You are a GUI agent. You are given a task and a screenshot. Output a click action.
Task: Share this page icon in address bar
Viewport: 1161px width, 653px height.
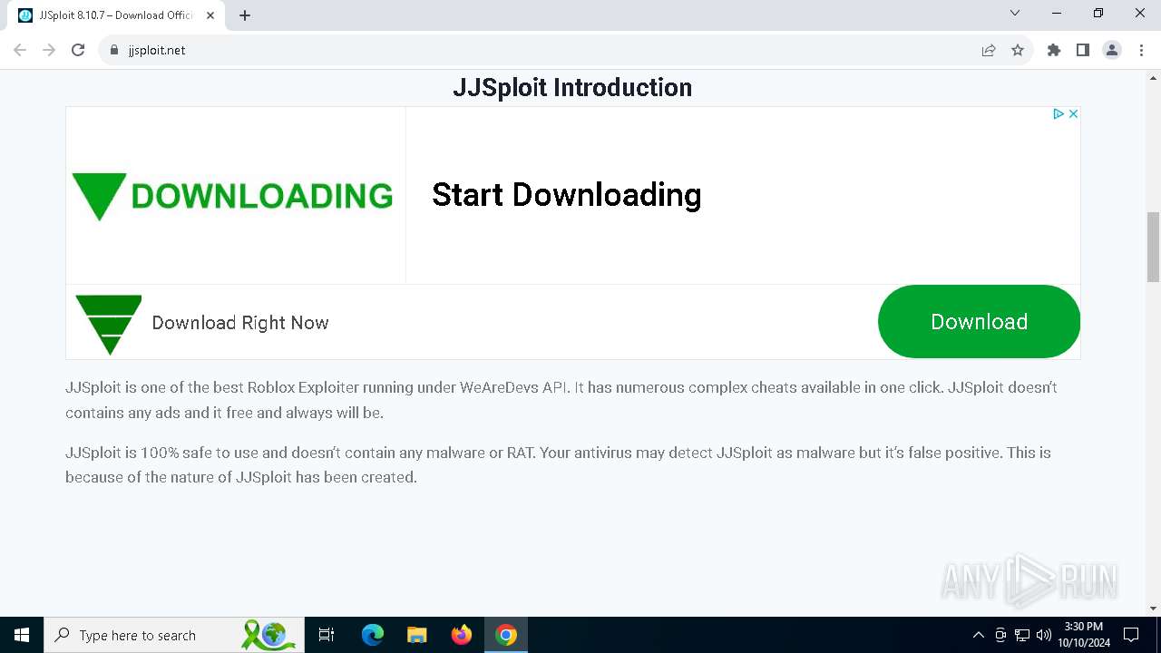(x=989, y=50)
